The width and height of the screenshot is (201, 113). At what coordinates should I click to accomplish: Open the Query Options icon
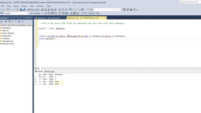[52, 13]
